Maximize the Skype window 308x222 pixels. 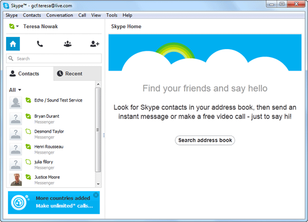pyautogui.click(x=282, y=4)
